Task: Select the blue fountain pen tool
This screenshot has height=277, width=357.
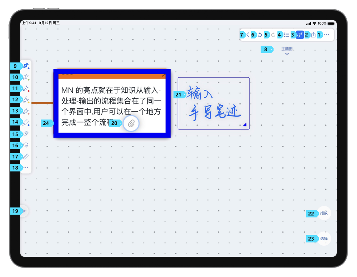Action: tap(26, 66)
